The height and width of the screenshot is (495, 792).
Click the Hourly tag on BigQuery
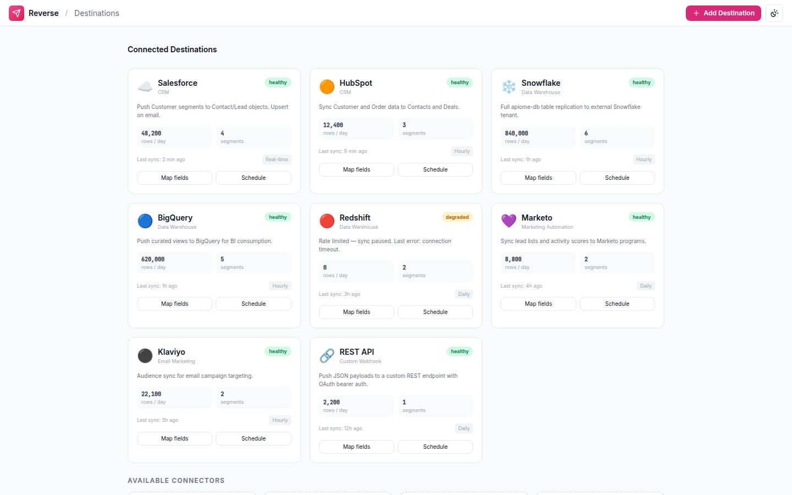coord(280,286)
